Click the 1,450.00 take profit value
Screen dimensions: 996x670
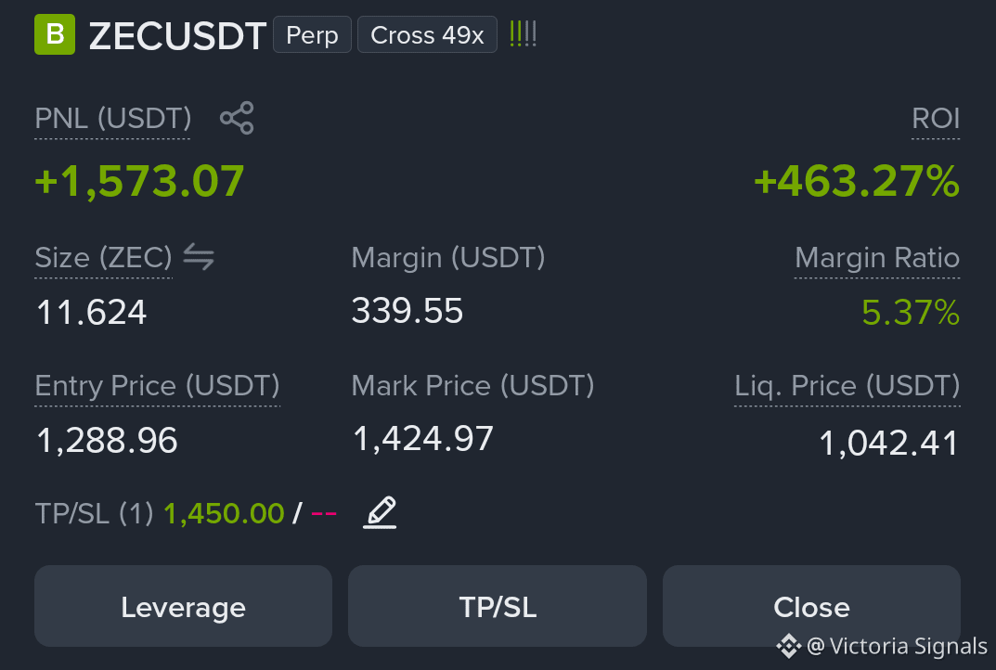click(x=225, y=514)
